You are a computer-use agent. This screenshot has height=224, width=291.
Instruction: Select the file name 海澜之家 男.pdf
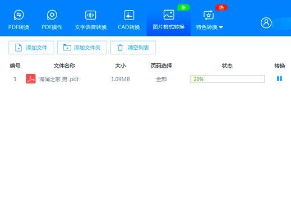pos(59,79)
